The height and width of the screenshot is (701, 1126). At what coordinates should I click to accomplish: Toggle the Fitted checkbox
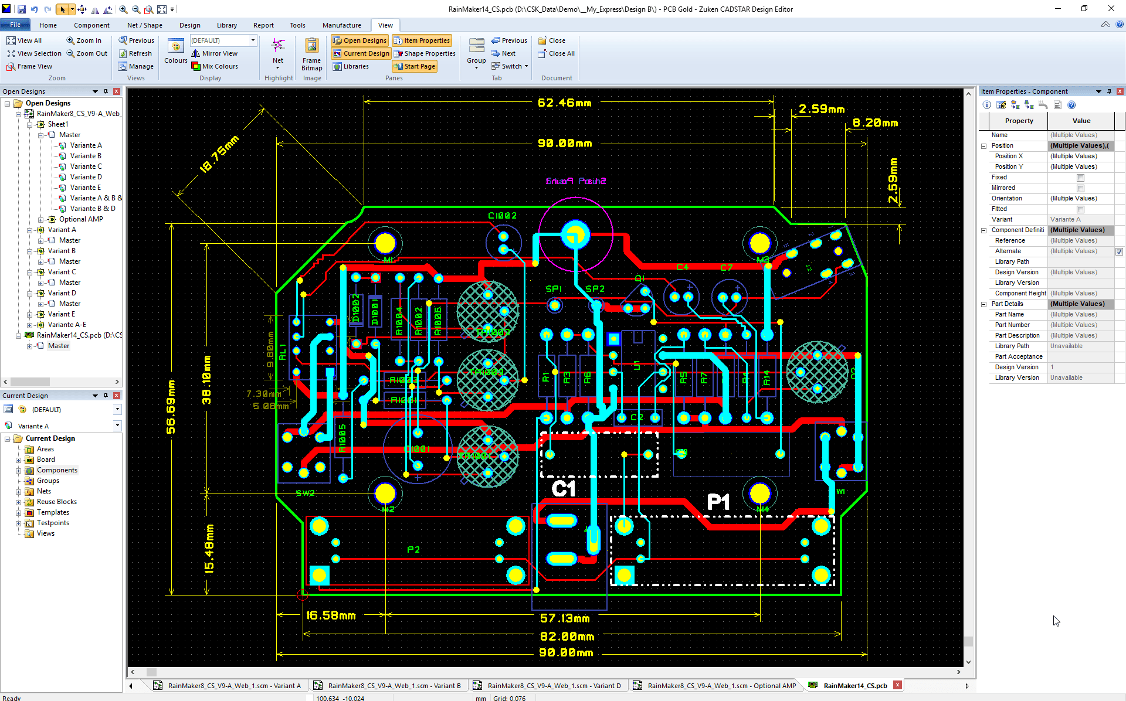click(x=1080, y=209)
